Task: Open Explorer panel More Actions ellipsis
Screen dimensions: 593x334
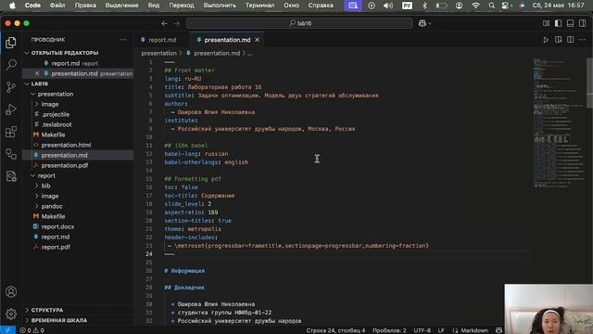Action: [x=123, y=40]
